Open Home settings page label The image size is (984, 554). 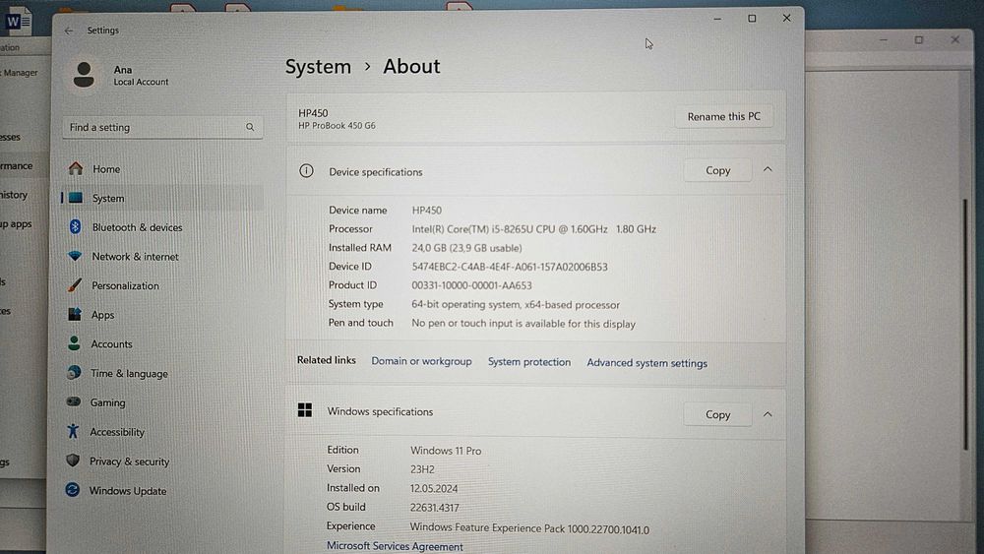(x=106, y=169)
